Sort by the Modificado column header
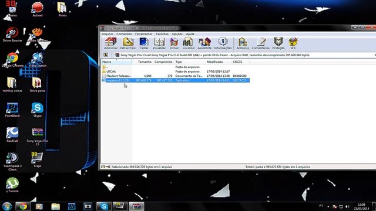The height and width of the screenshot is (211, 376). [x=218, y=62]
